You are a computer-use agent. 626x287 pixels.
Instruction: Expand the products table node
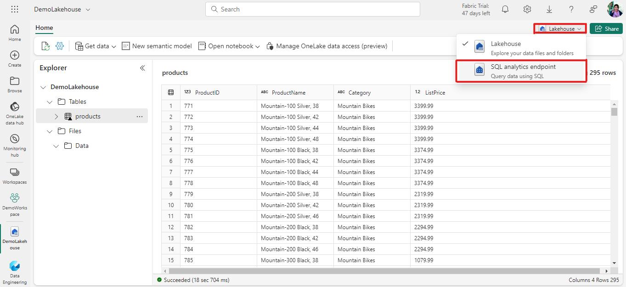tap(56, 116)
